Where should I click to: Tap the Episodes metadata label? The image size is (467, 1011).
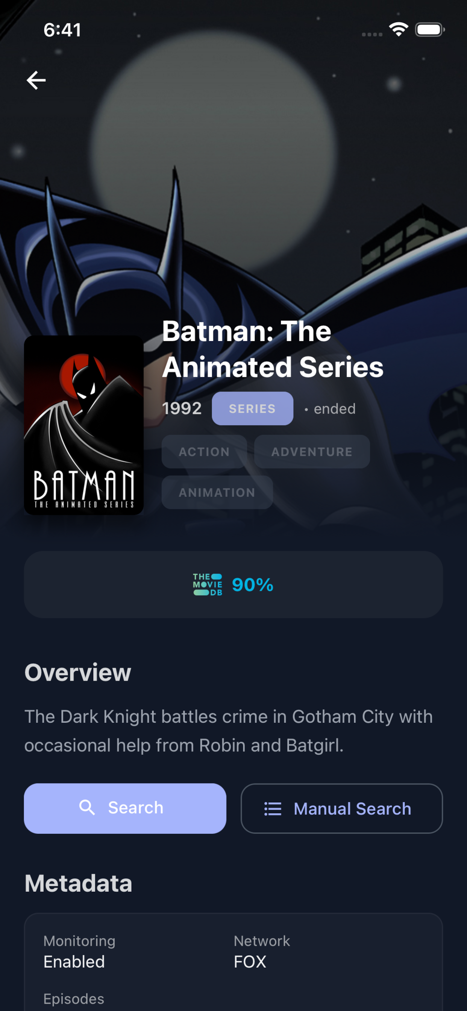point(74,999)
